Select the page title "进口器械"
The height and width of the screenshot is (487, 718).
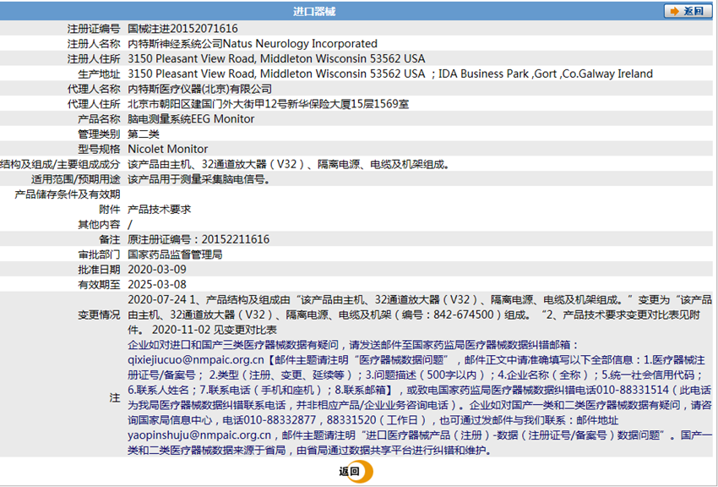[314, 12]
